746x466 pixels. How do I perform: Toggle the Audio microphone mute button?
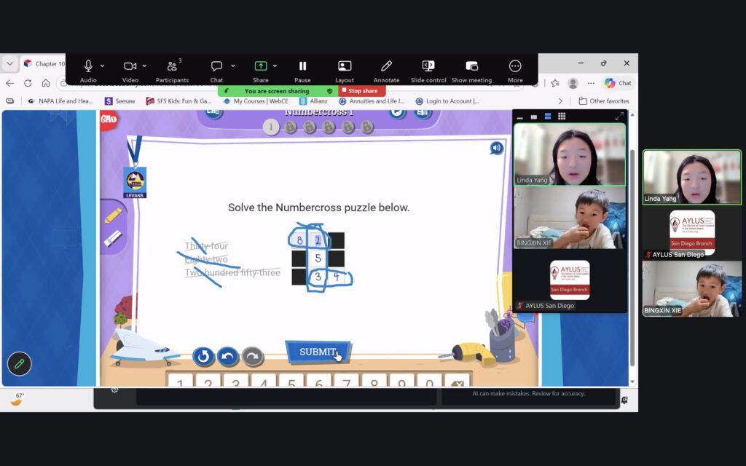coord(88,66)
